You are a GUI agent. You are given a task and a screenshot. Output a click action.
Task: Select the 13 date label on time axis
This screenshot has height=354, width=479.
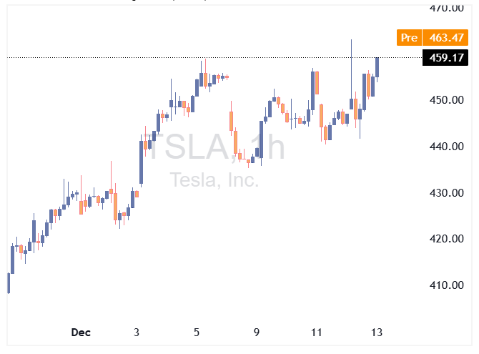click(x=377, y=333)
